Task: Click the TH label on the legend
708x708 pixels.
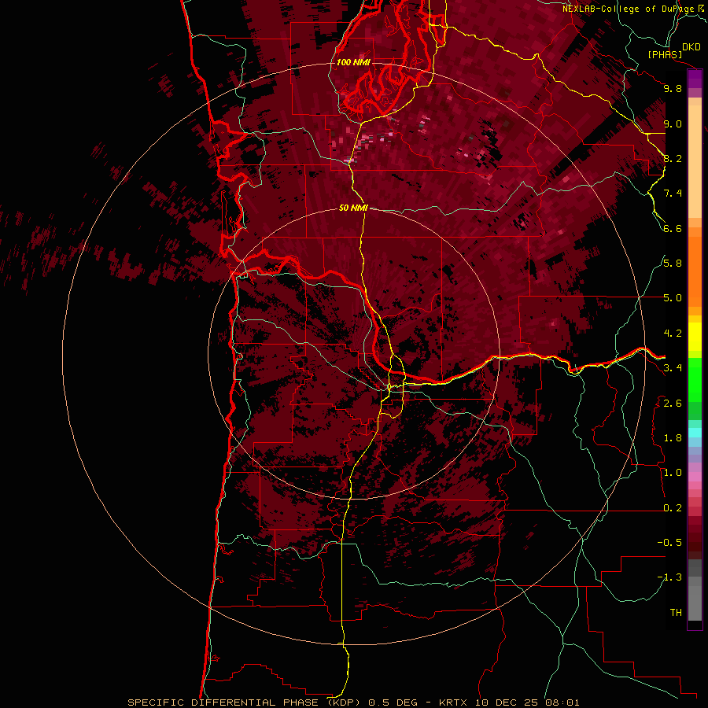Action: (x=676, y=613)
